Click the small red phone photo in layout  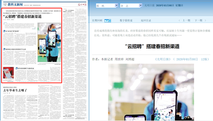pyautogui.click(x=8, y=73)
